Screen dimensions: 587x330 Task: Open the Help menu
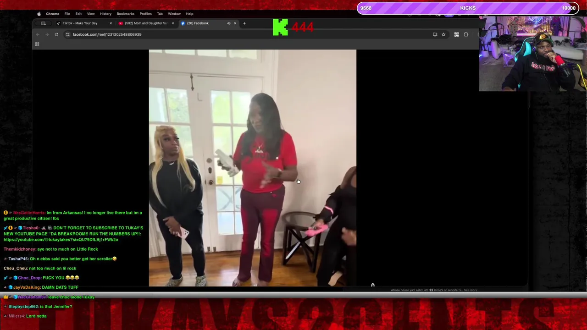[x=189, y=14]
